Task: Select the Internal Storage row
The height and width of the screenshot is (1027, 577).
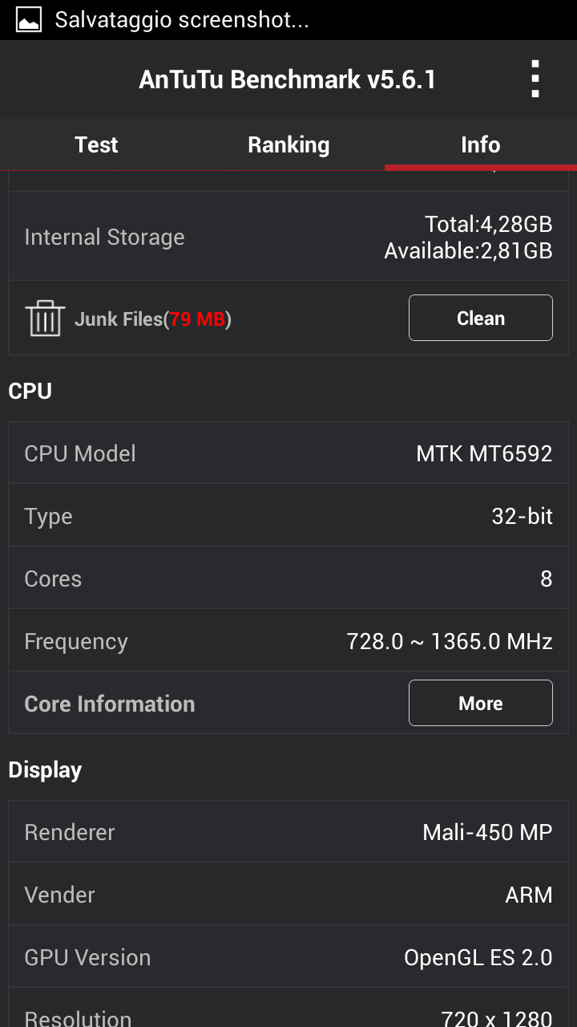Action: point(288,237)
